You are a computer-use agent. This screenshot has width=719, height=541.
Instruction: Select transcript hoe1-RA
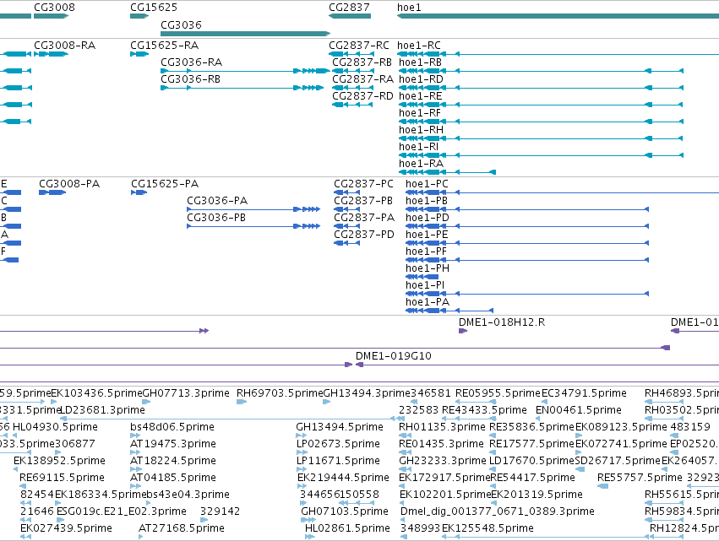pyautogui.click(x=421, y=164)
